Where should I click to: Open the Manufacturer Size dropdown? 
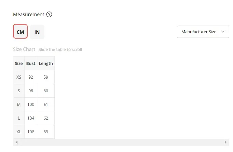(x=203, y=32)
